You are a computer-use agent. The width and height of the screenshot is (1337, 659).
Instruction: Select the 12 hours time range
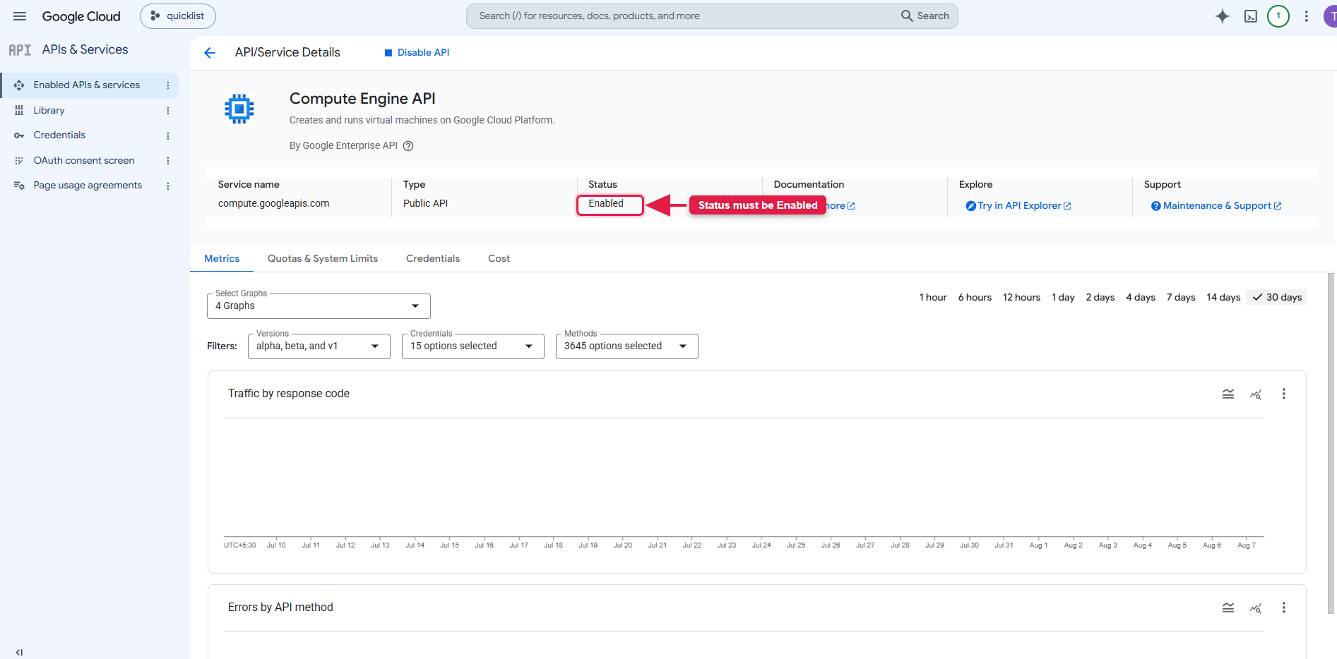[1021, 298]
